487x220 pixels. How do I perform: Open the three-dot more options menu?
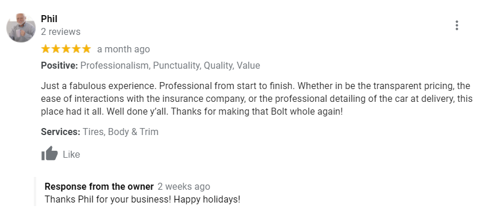point(457,26)
